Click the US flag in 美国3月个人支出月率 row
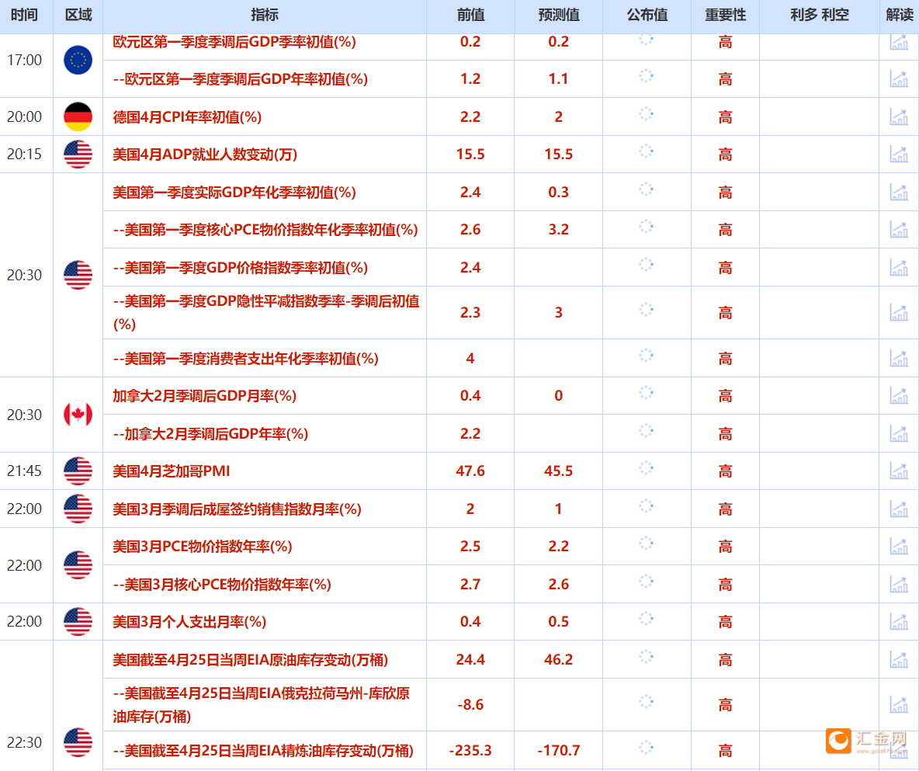 point(78,621)
